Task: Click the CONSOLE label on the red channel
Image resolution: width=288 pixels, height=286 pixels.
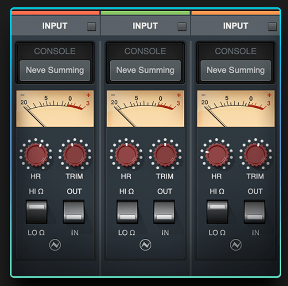Action: [55, 51]
